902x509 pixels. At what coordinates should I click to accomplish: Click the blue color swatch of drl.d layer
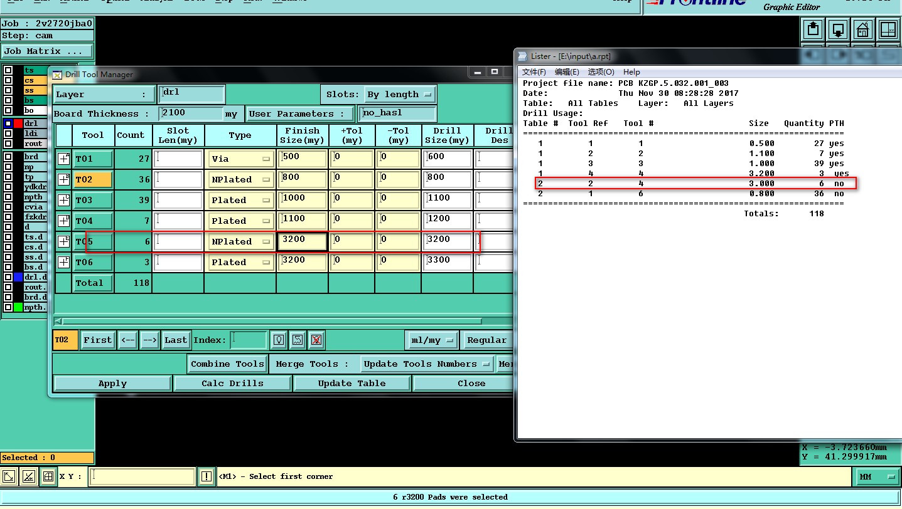click(18, 277)
